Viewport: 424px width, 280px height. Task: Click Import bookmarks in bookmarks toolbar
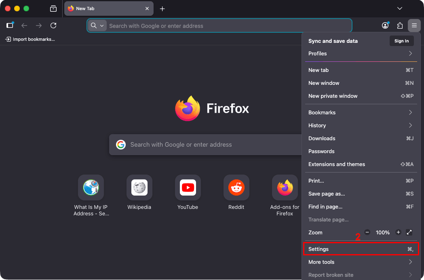tap(30, 40)
